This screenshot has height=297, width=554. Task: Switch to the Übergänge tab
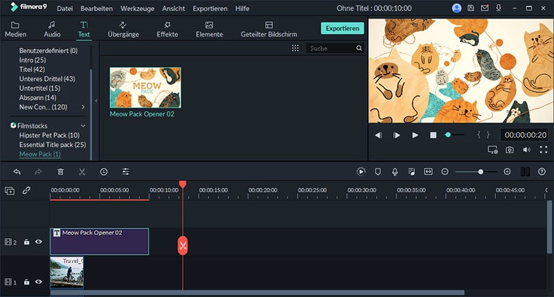123,29
